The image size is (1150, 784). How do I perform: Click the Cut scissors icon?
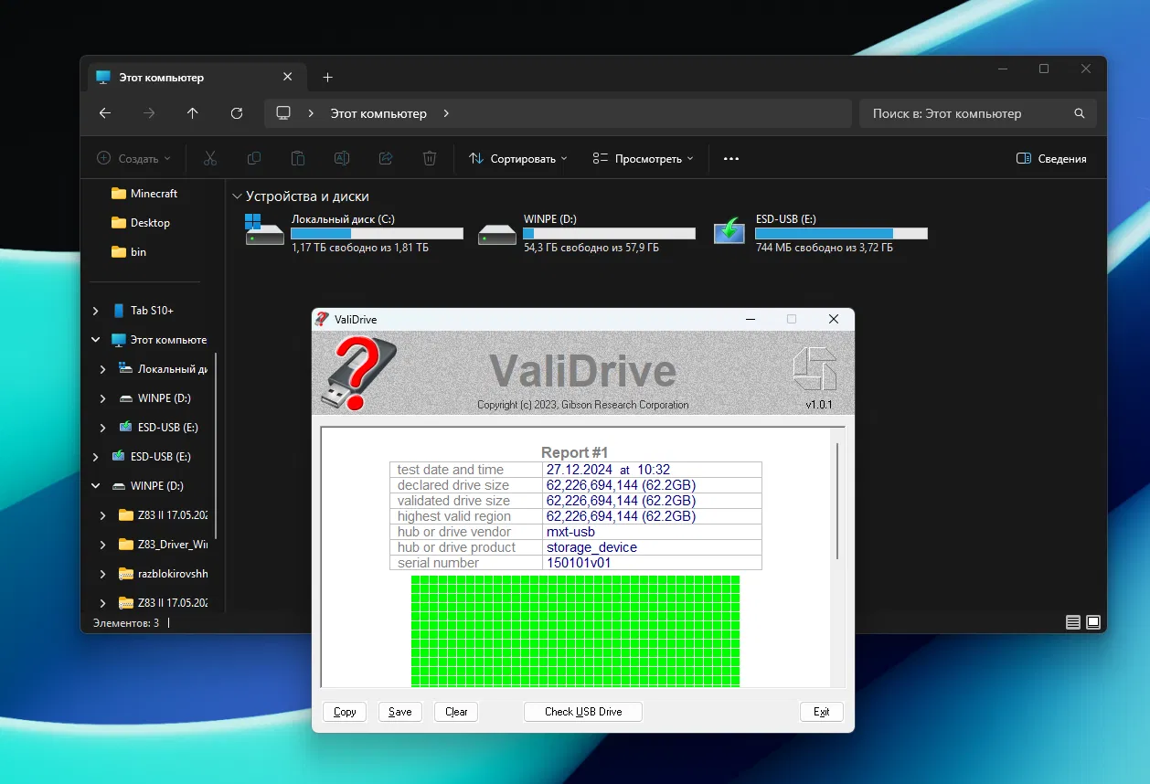(x=210, y=158)
